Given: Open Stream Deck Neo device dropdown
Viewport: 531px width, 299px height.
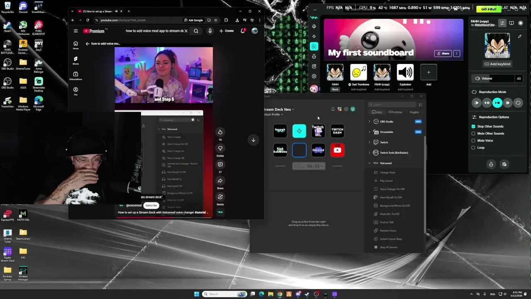Looking at the screenshot, I should [279, 109].
